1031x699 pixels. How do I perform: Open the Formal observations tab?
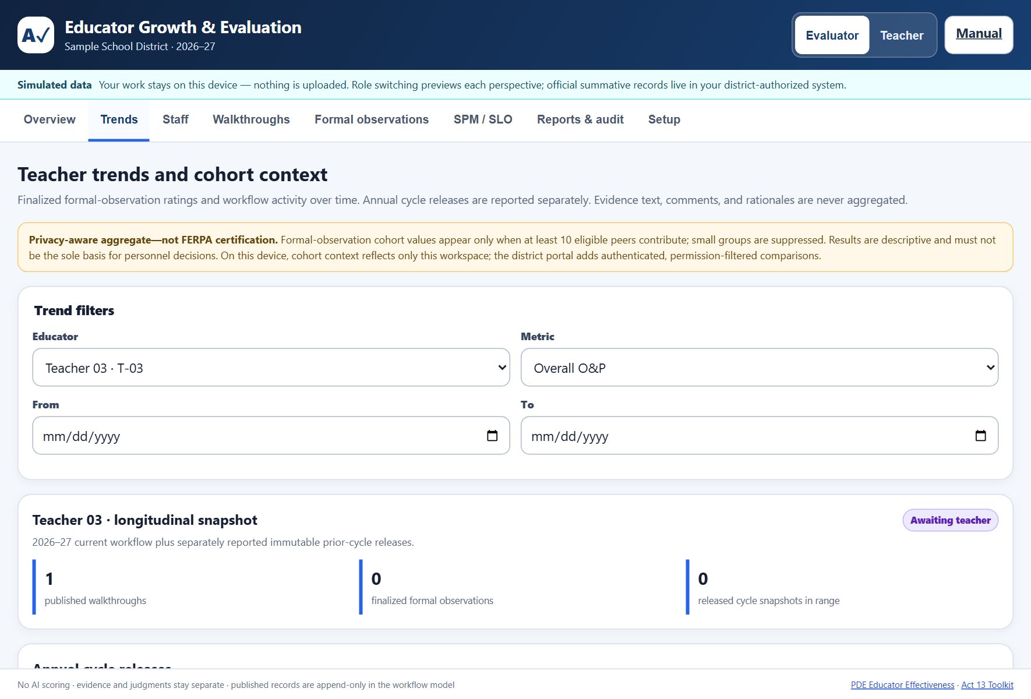(x=372, y=119)
